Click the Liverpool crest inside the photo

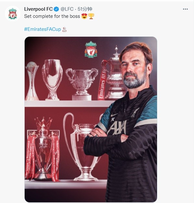coord(91,49)
